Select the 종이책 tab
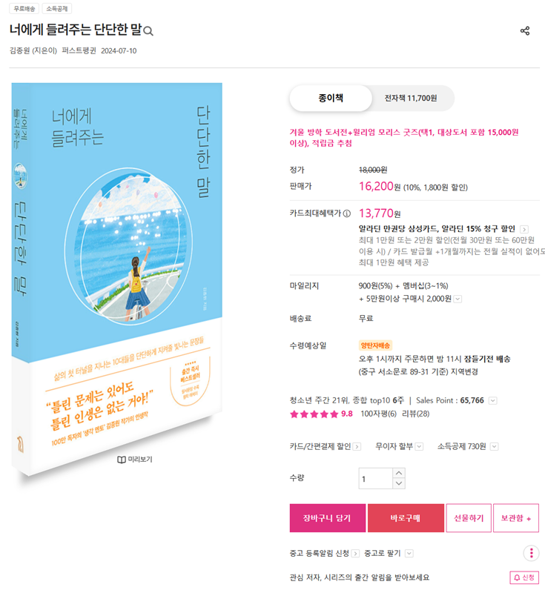This screenshot has width=545, height=593. (x=331, y=99)
